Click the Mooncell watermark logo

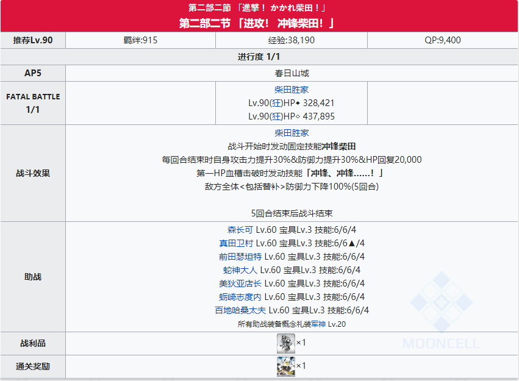pos(441,310)
